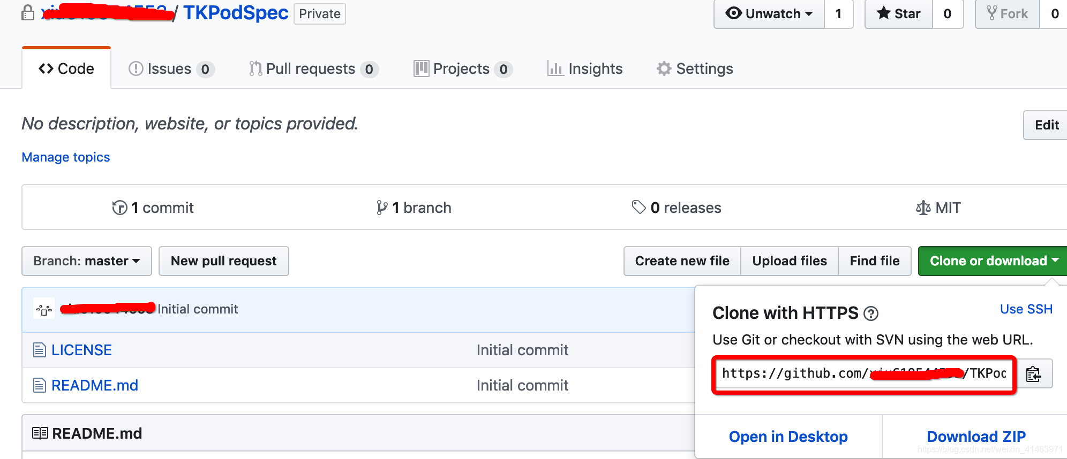This screenshot has height=459, width=1067.
Task: Open the Insights tab
Action: (584, 68)
